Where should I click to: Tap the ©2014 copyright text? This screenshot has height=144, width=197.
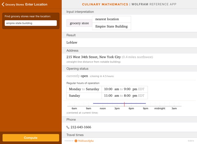pos(191,141)
